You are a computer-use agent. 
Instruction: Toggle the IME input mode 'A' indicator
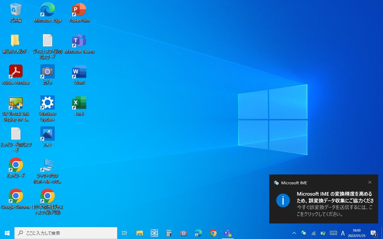click(x=343, y=233)
